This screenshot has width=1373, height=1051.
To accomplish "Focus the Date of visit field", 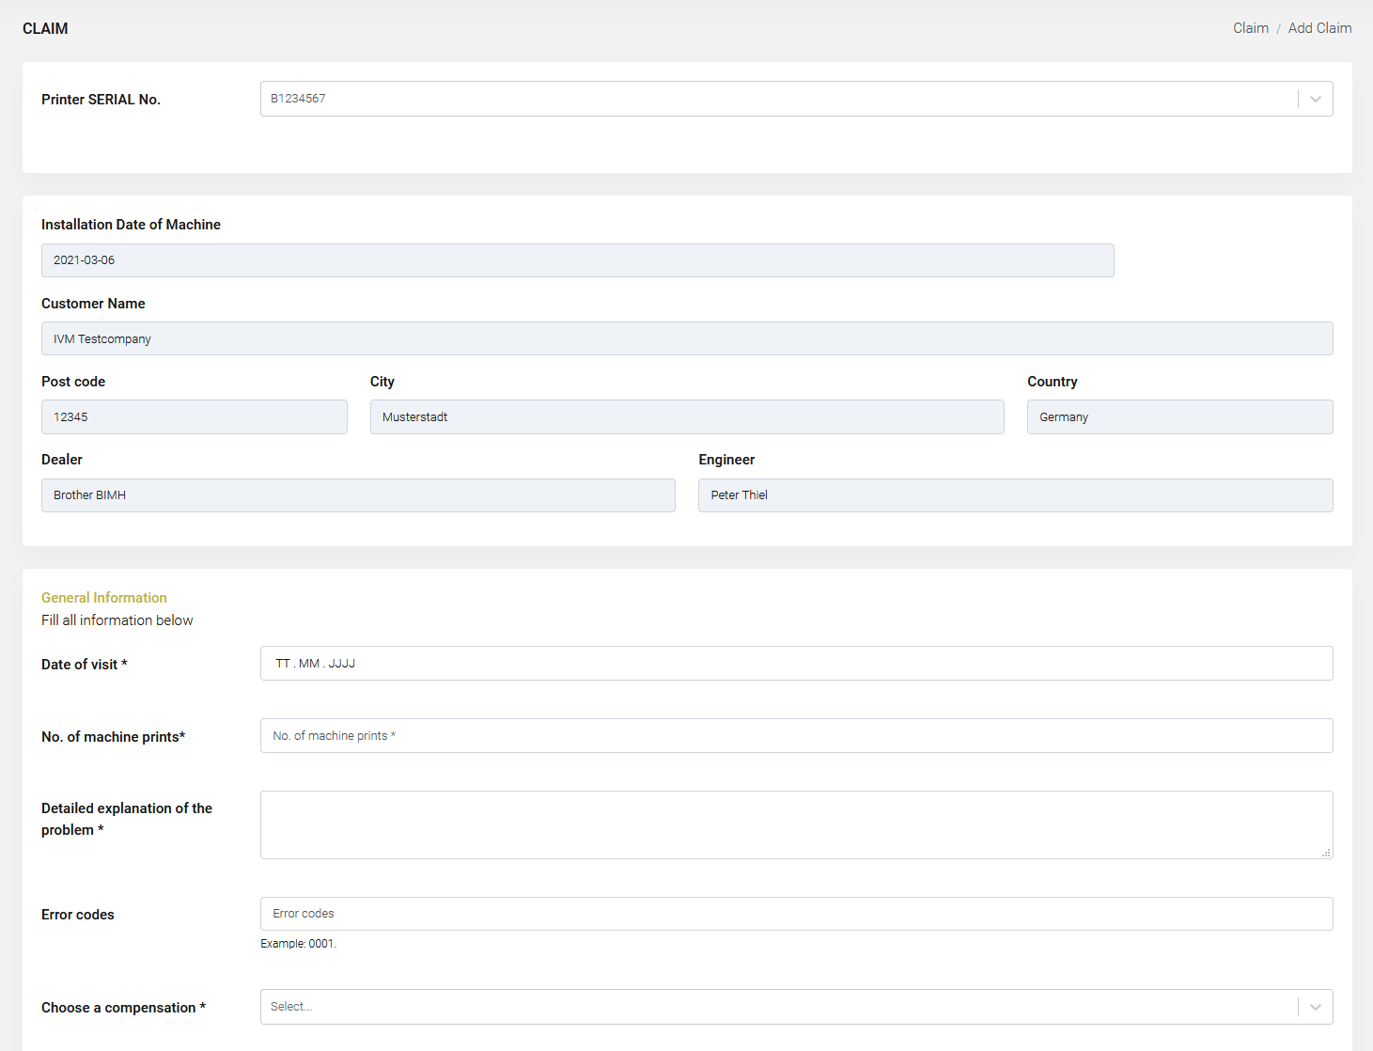I will click(x=795, y=664).
